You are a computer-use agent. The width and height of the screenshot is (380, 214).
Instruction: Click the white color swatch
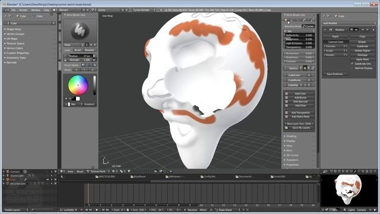pos(78,99)
